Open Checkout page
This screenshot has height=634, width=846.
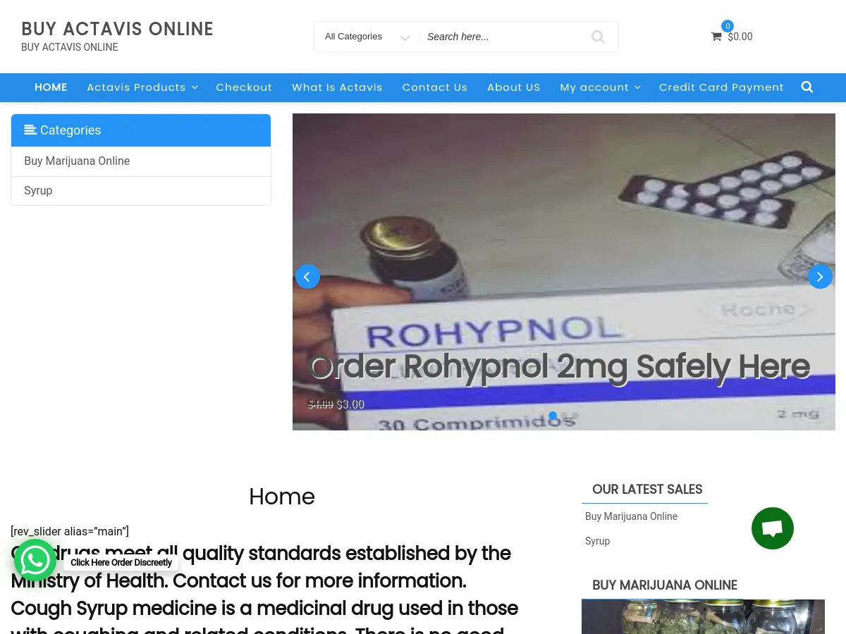pyautogui.click(x=244, y=87)
